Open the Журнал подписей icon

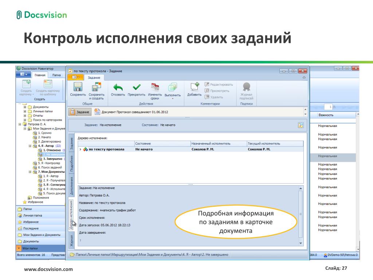247,87
